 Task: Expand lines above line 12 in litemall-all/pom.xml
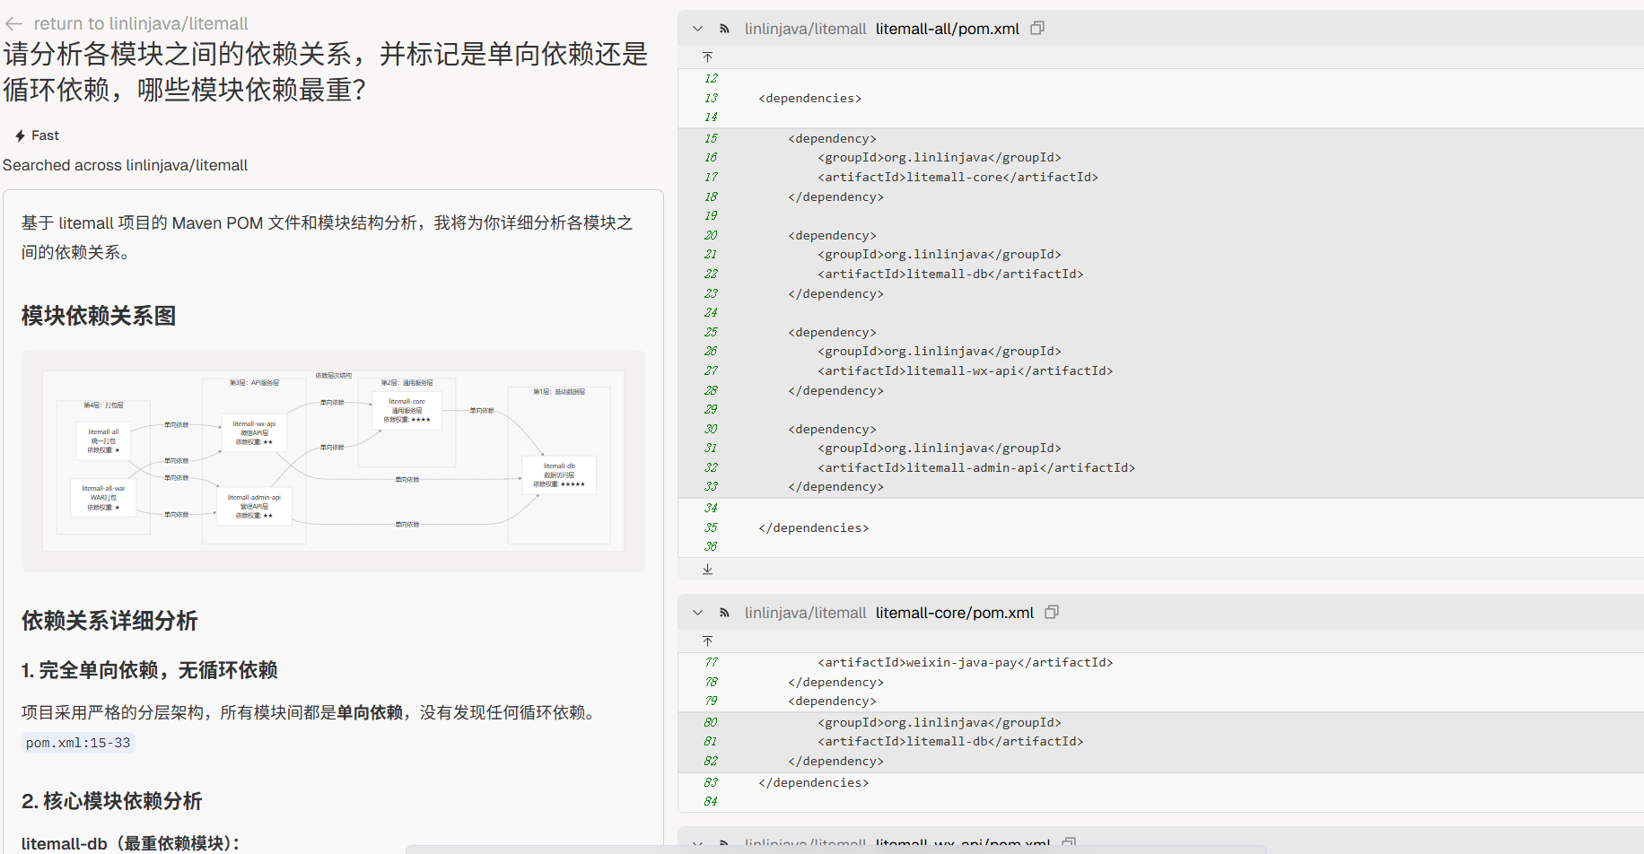coord(707,57)
